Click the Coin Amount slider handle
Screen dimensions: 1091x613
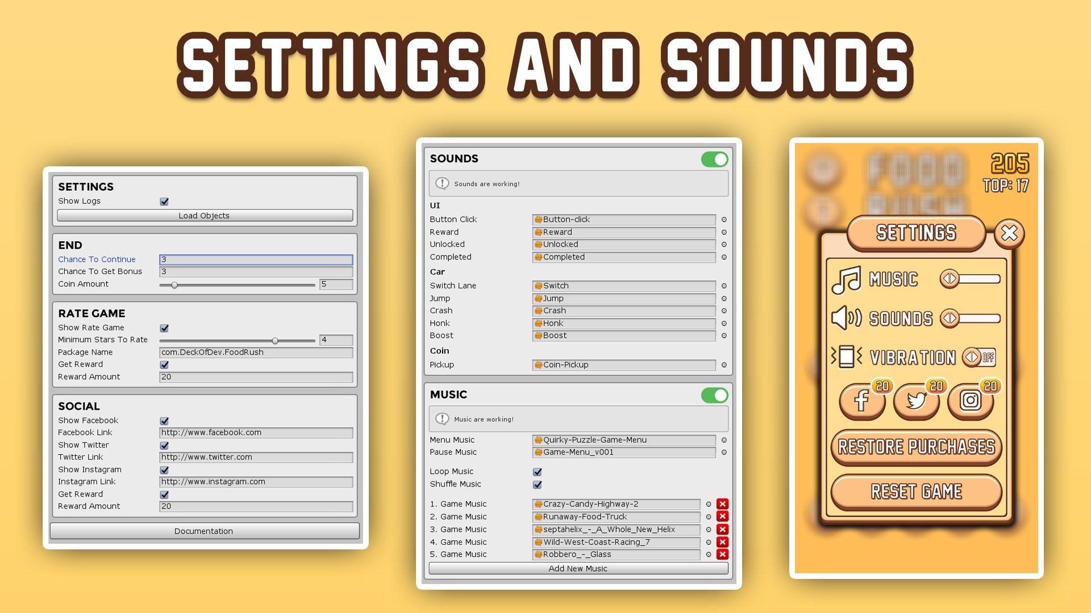pos(174,285)
